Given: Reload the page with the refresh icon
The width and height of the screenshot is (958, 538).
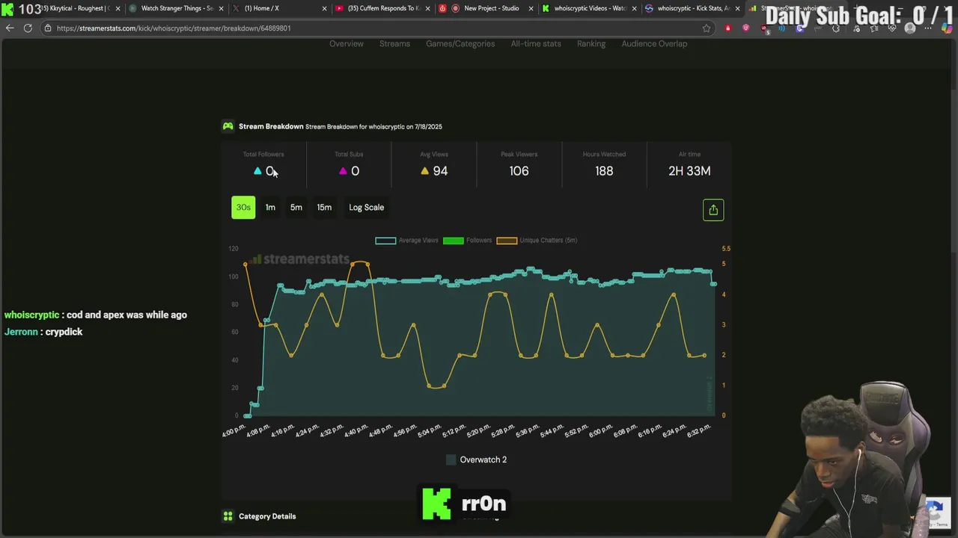Looking at the screenshot, I should pyautogui.click(x=28, y=28).
